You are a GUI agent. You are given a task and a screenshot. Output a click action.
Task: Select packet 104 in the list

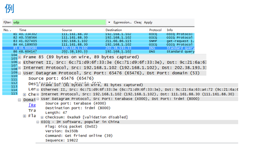tap(10, 55)
